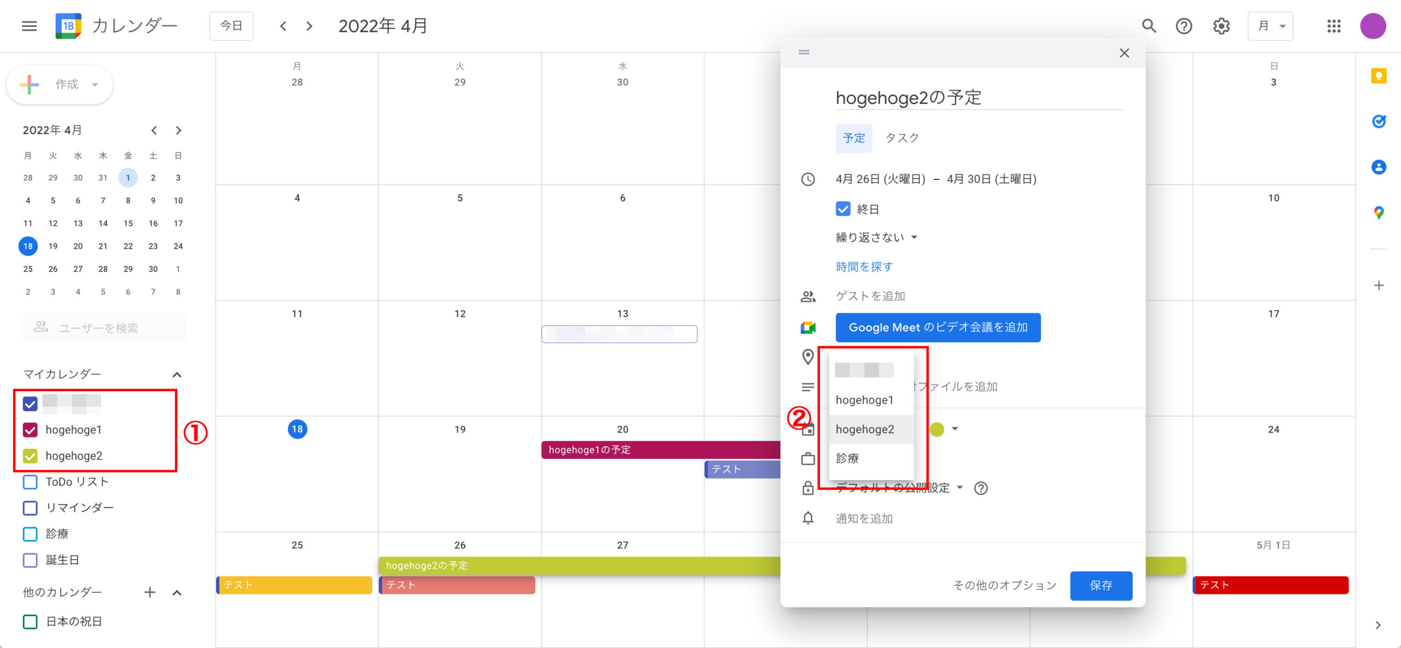Click the 保存 save button
This screenshot has height=648, width=1401.
coord(1101,586)
